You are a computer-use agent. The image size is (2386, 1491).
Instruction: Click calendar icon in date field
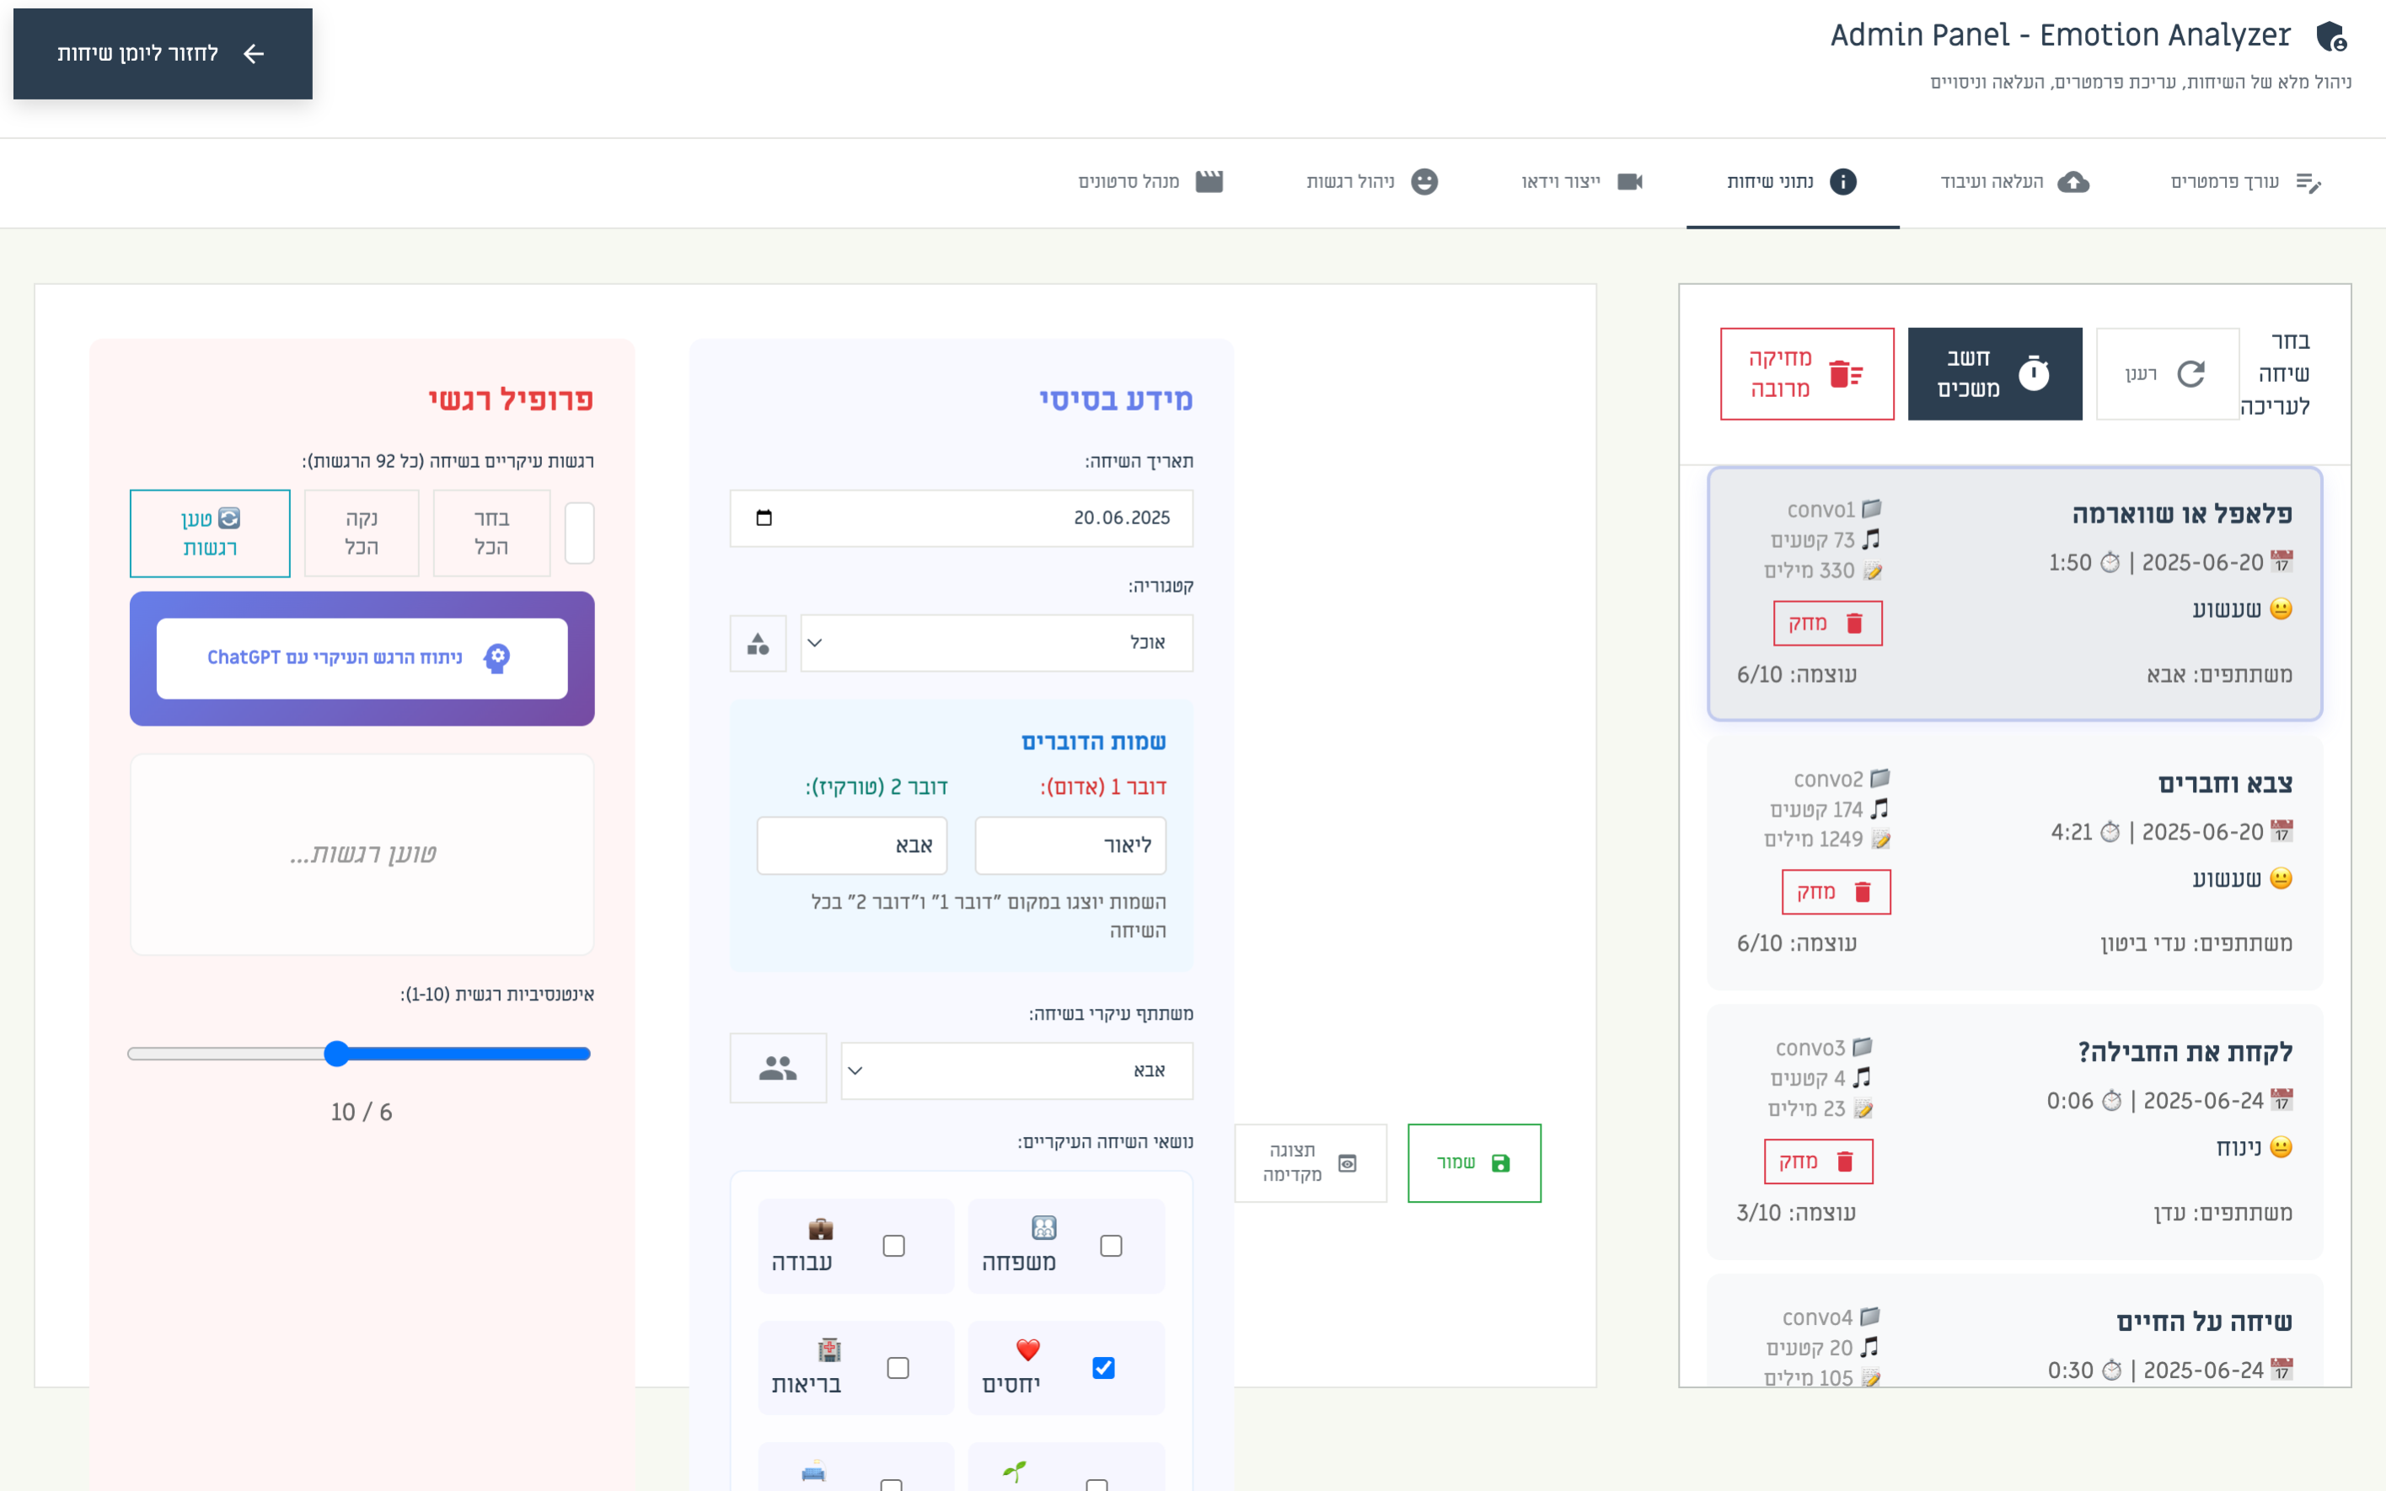click(764, 518)
